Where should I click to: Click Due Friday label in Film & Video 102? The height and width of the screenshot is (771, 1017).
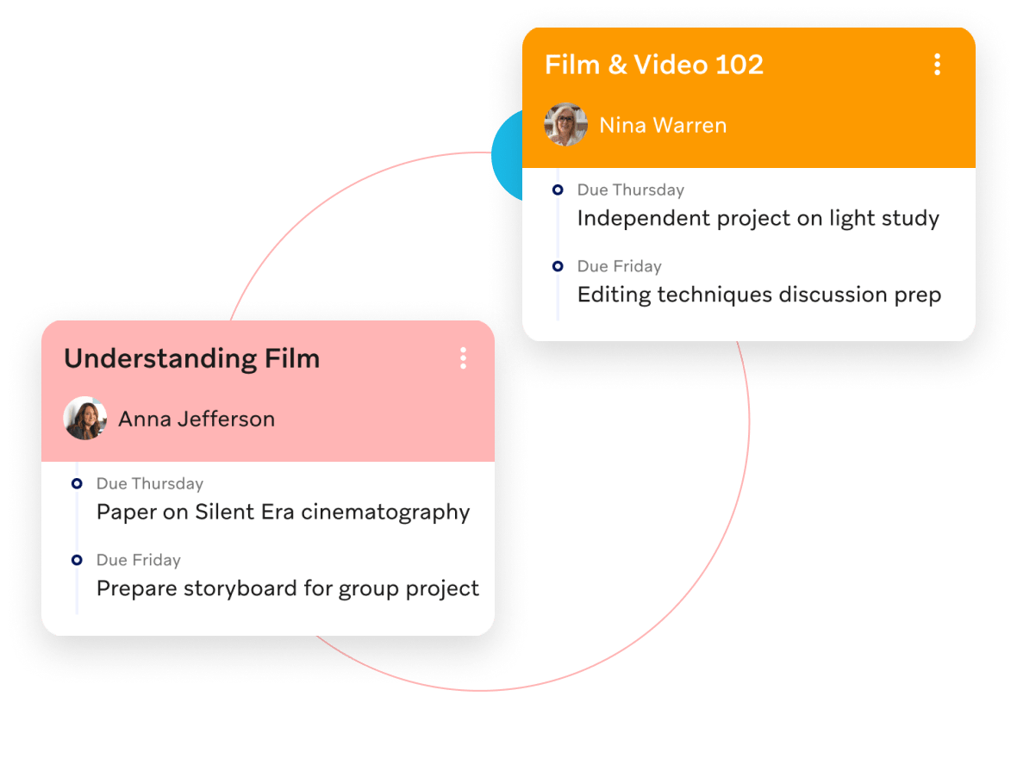[620, 266]
